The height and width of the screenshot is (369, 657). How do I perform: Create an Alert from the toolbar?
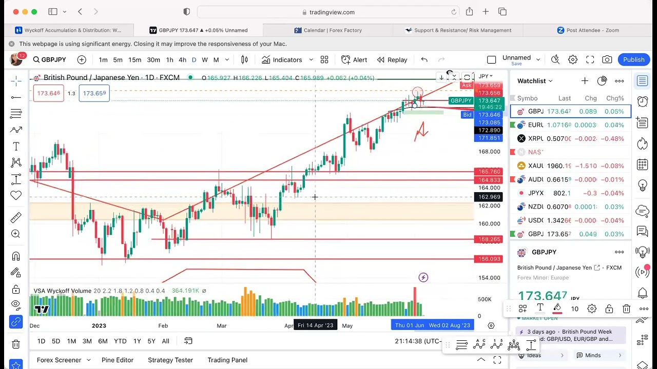(x=354, y=60)
